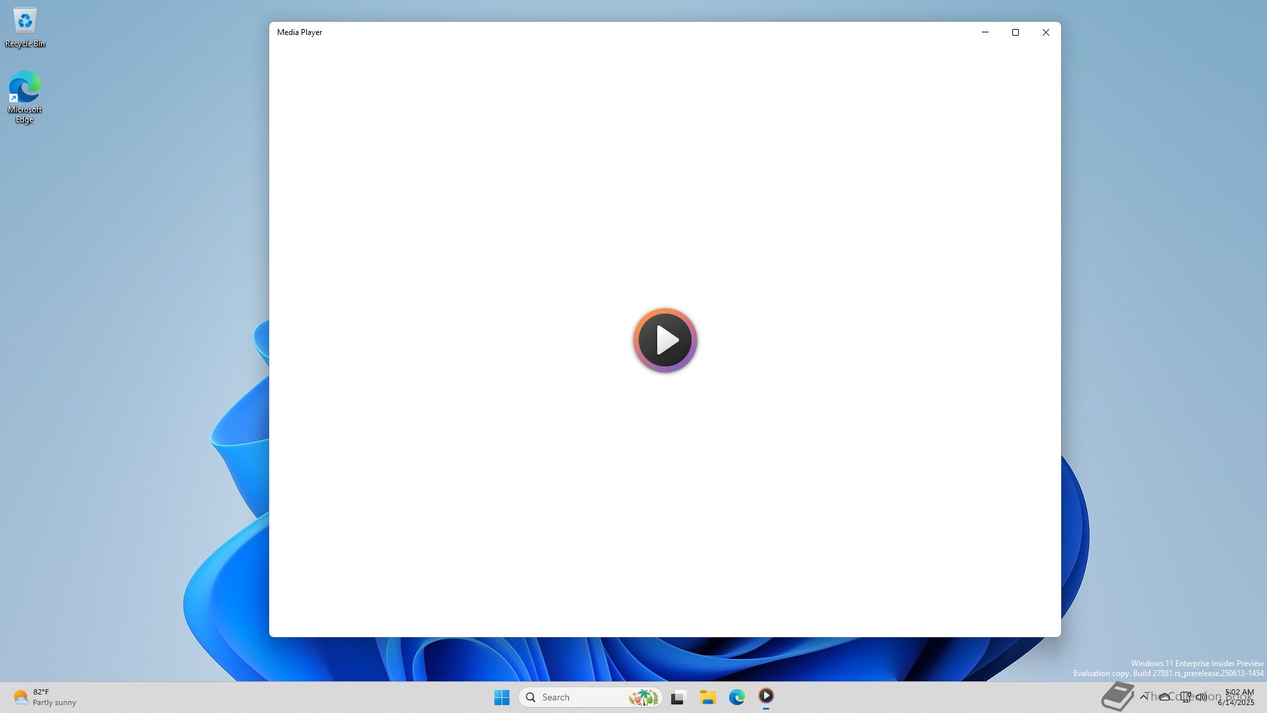This screenshot has width=1267, height=713.
Task: Open Media Player from the taskbar
Action: (x=765, y=696)
